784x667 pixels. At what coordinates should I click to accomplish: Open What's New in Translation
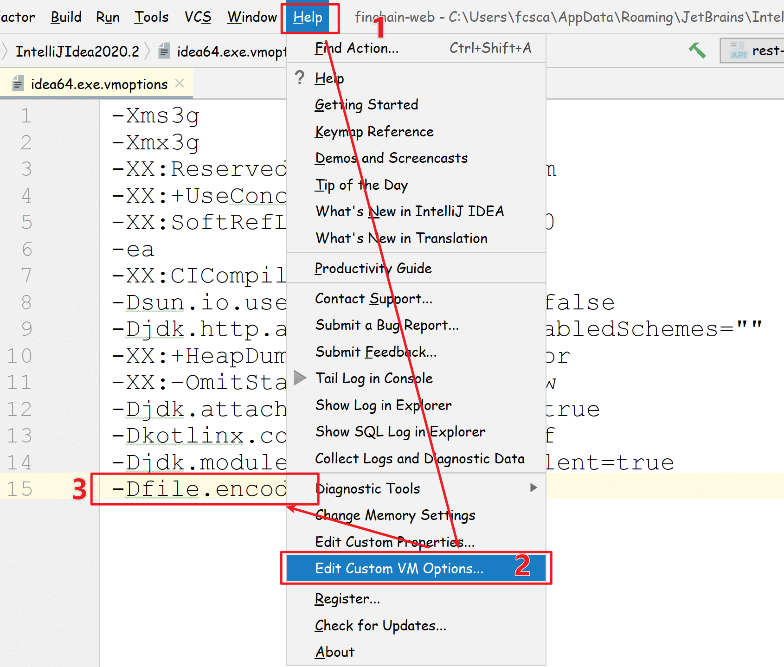click(416, 238)
